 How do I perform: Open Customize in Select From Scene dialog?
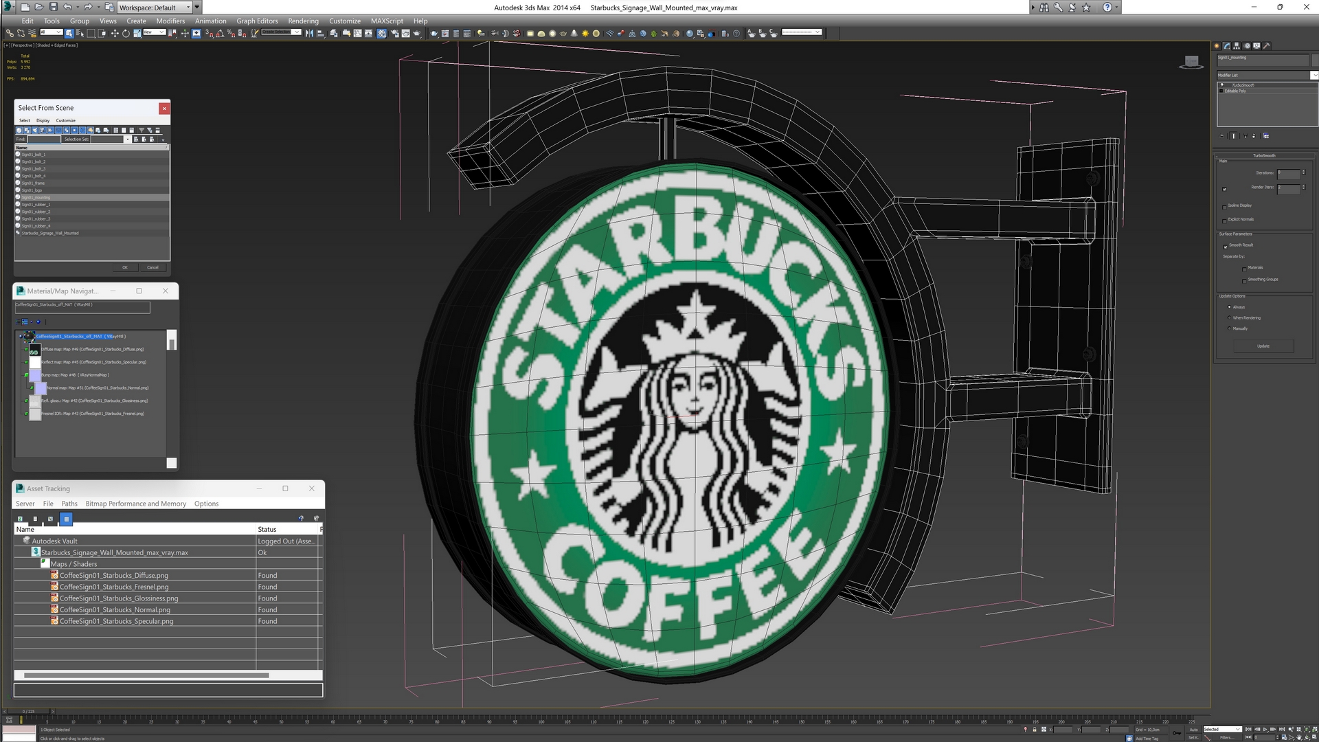[66, 120]
